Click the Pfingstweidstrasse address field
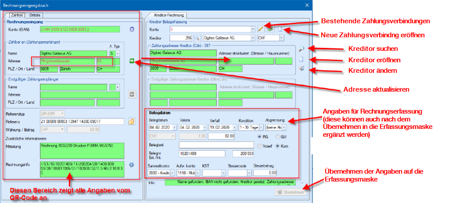 coord(67,61)
